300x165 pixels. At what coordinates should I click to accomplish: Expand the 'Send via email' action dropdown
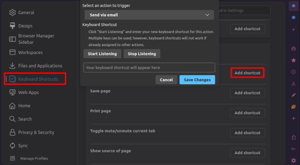click(x=149, y=15)
